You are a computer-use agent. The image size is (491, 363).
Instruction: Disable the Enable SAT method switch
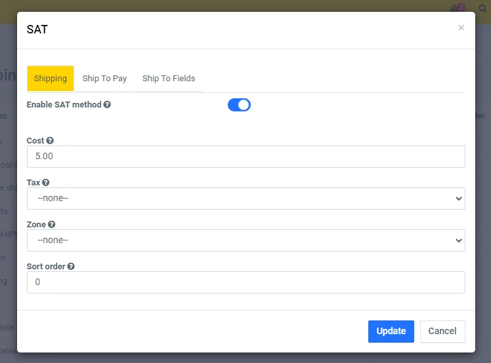239,105
